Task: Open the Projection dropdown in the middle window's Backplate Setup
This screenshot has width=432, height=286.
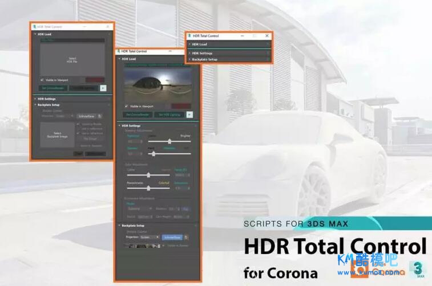Action: click(150, 237)
